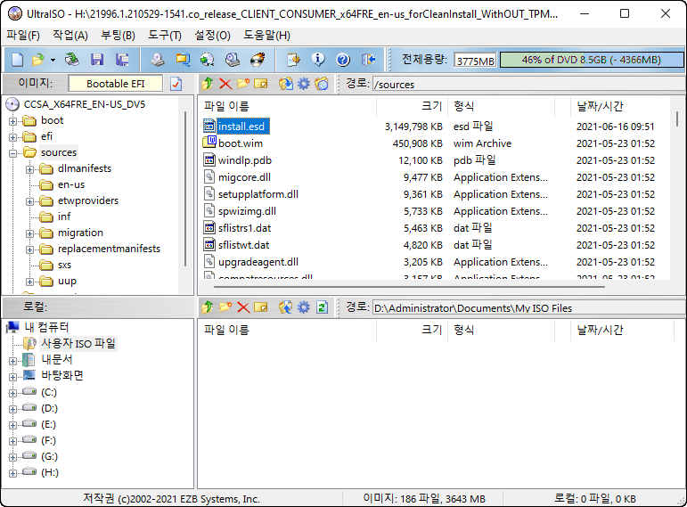Click the 전체용량 3775MB field
Image resolution: width=687 pixels, height=507 pixels.
[475, 61]
